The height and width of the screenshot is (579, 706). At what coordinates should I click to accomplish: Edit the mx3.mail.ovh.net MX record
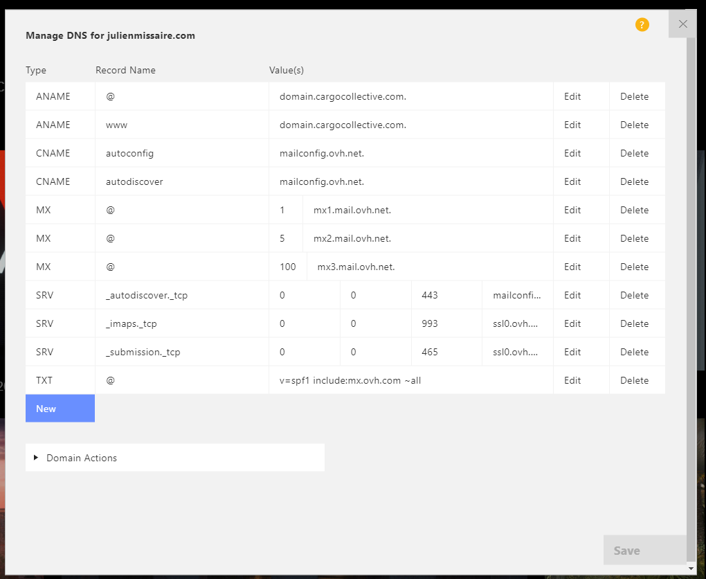click(x=572, y=267)
